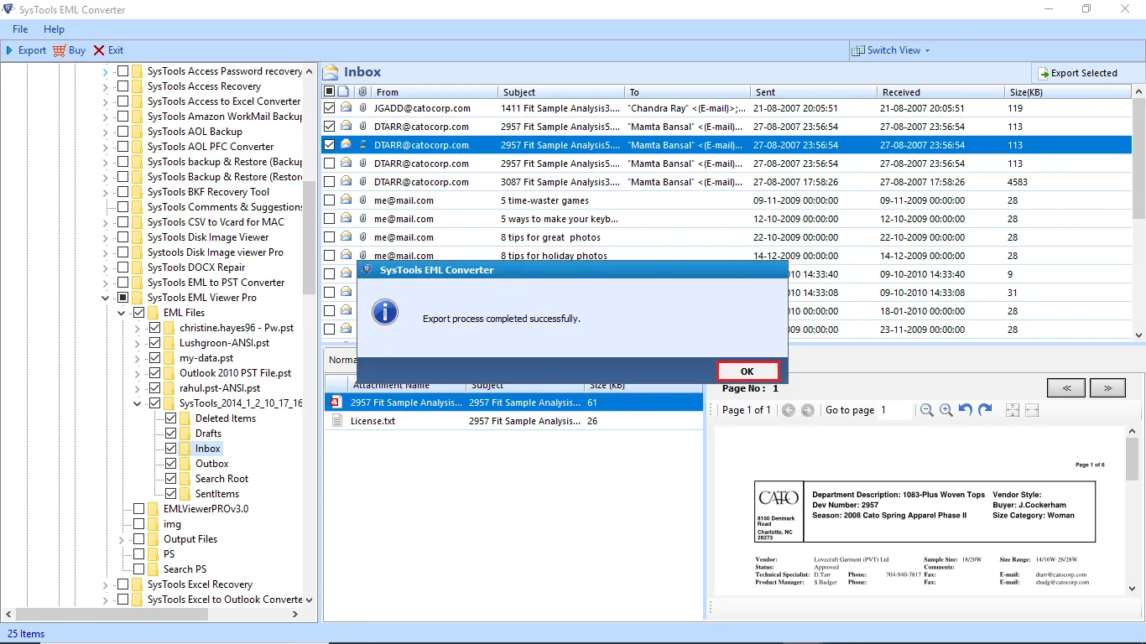Rotate preview clockwise with redo arrow
Viewport: 1146px width, 644px height.
(x=985, y=410)
